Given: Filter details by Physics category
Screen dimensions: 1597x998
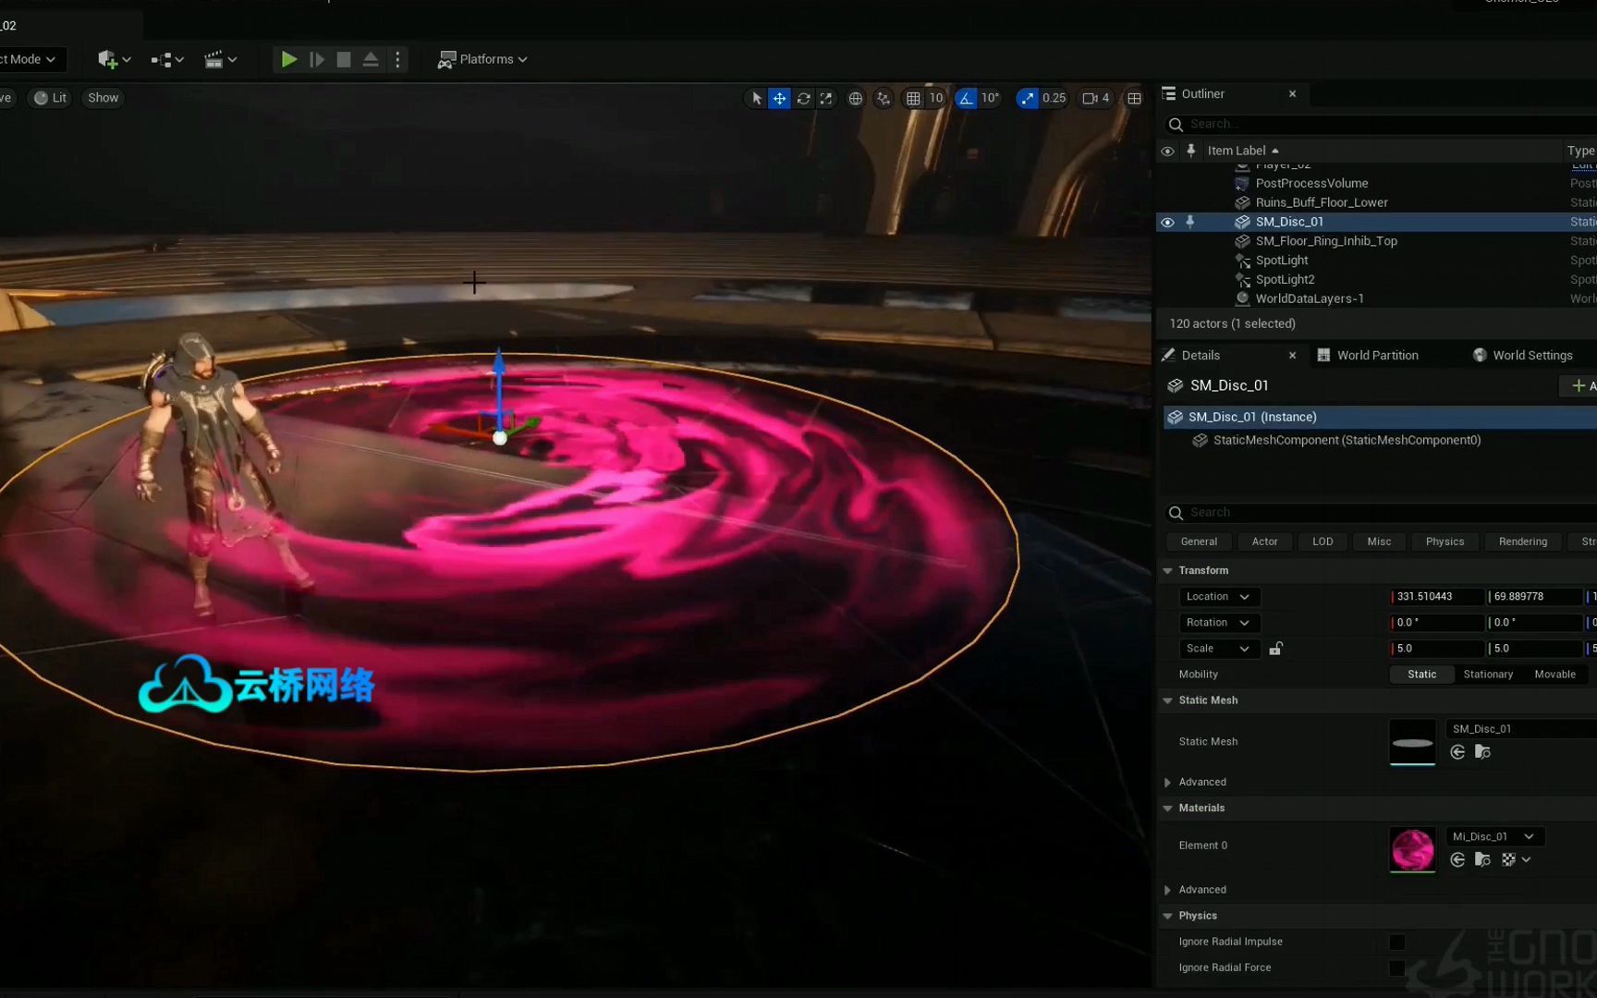Looking at the screenshot, I should pos(1445,542).
